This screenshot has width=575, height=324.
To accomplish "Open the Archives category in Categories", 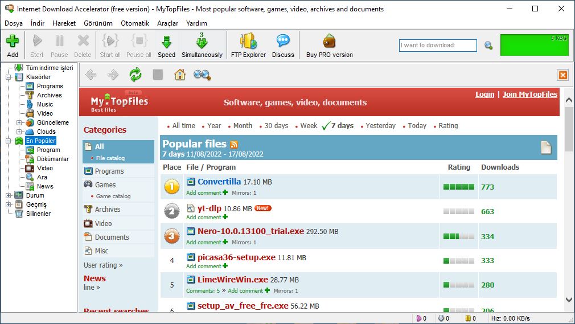I will coord(108,209).
